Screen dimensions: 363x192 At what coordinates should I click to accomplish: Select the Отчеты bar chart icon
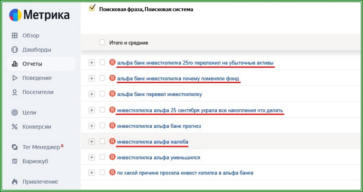point(15,64)
